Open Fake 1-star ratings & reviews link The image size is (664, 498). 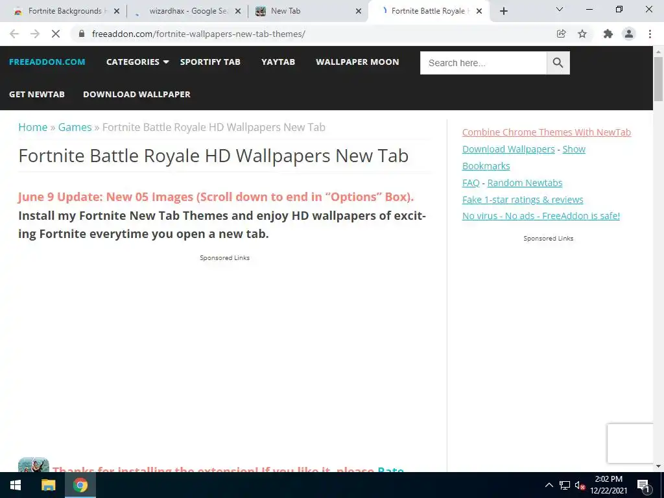(x=523, y=200)
